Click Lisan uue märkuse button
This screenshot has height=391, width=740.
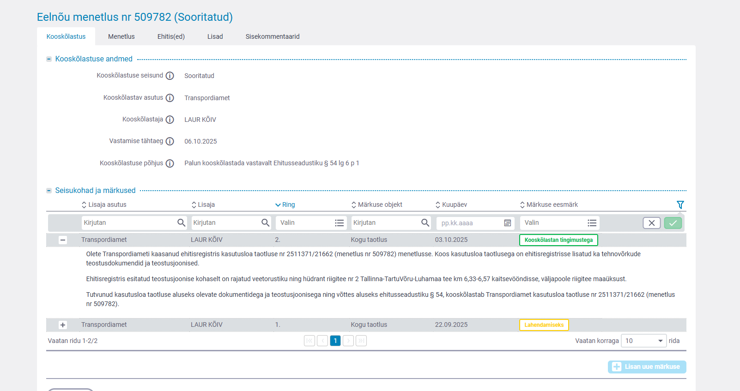[x=647, y=367]
